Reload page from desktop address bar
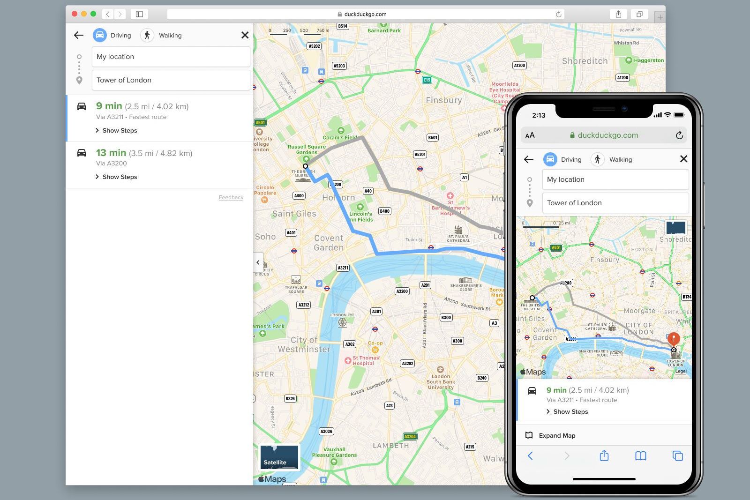 click(558, 14)
